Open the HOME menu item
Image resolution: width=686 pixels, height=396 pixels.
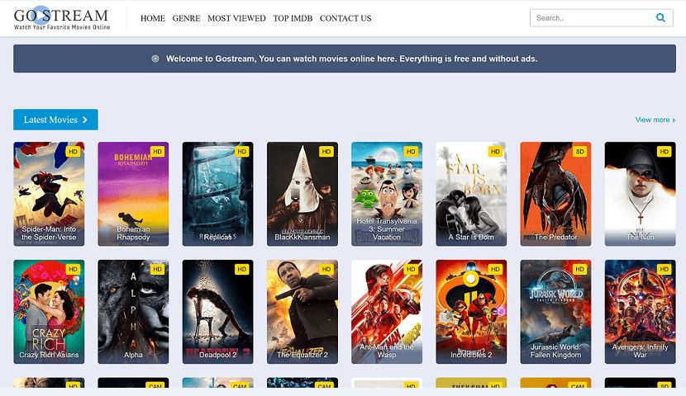click(x=153, y=18)
